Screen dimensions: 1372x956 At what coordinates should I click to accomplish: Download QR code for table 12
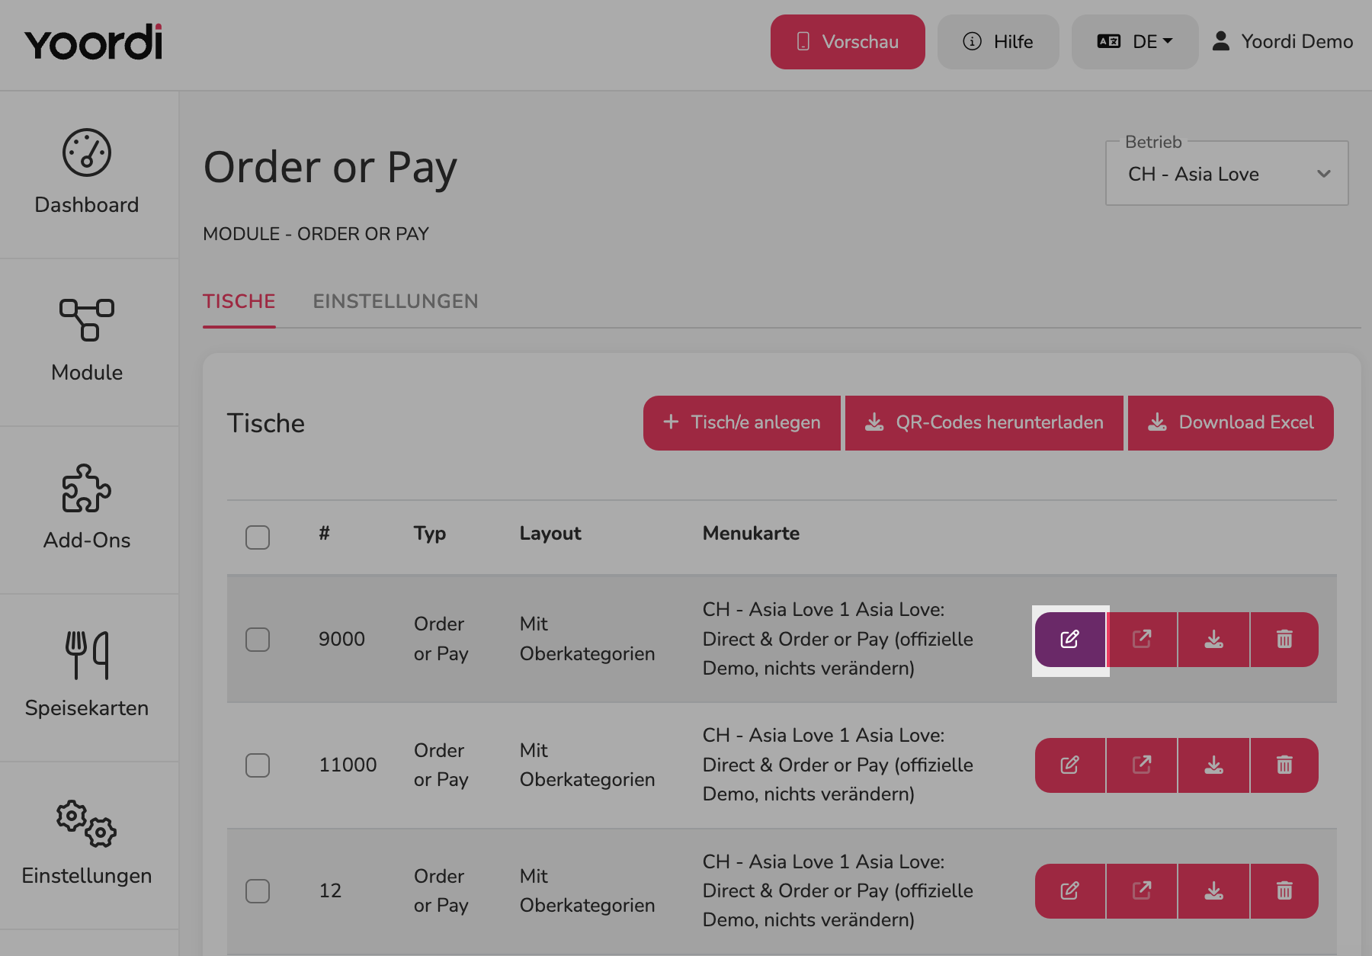pyautogui.click(x=1214, y=891)
